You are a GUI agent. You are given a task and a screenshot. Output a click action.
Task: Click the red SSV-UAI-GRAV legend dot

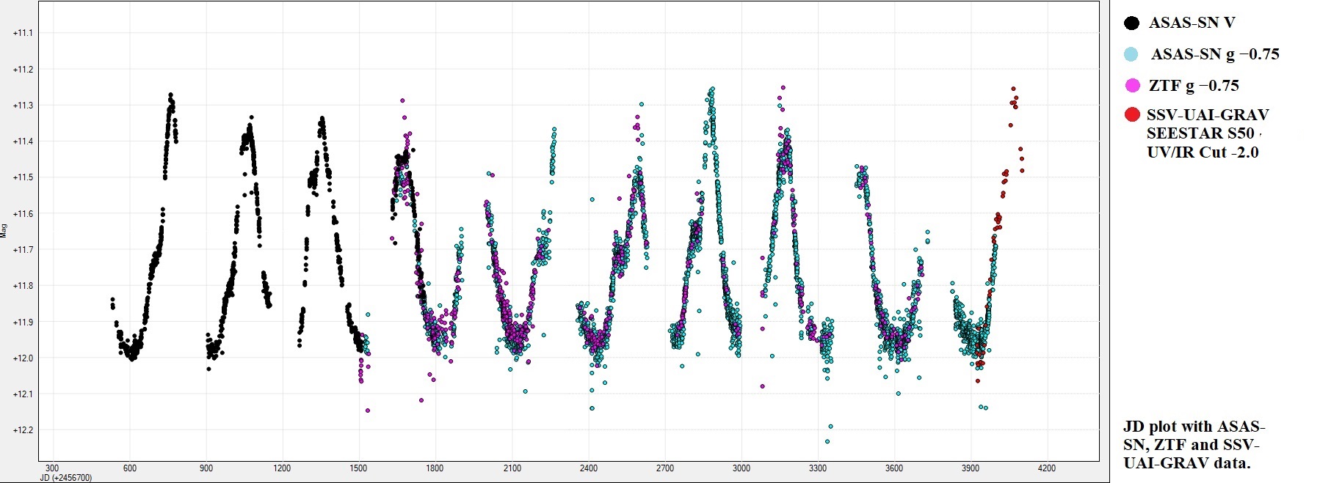[1132, 114]
